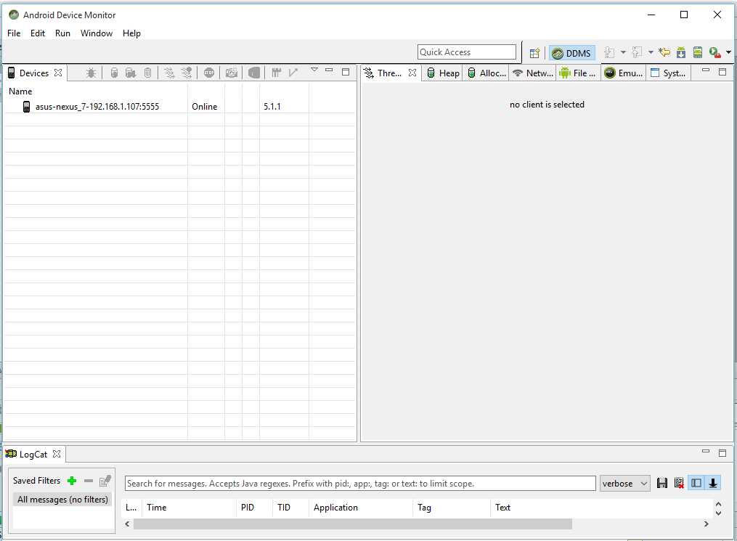Image resolution: width=737 pixels, height=541 pixels.
Task: Open the Edit menu
Action: pyautogui.click(x=38, y=33)
